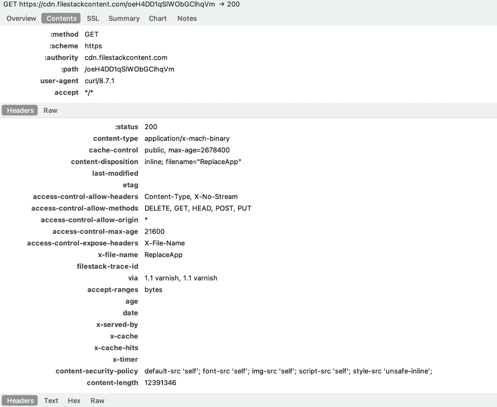
Task: View the response in Hex
Action: coord(74,400)
